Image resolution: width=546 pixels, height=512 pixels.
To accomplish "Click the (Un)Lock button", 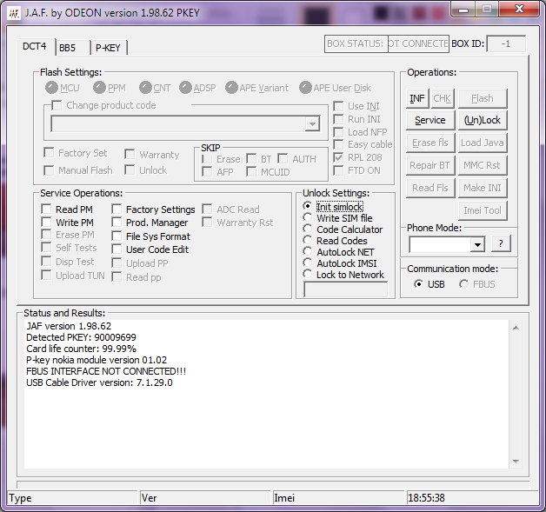I will tap(483, 121).
